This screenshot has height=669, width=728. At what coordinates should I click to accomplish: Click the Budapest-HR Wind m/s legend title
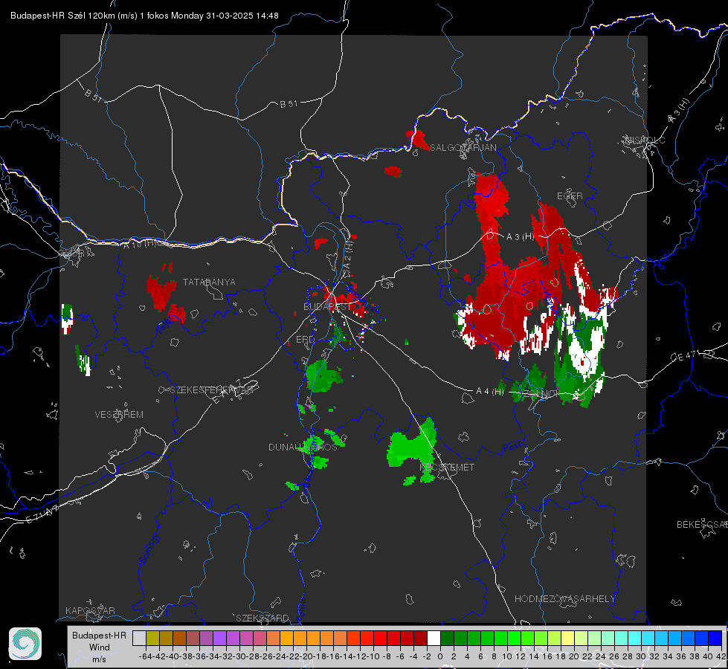tap(99, 647)
